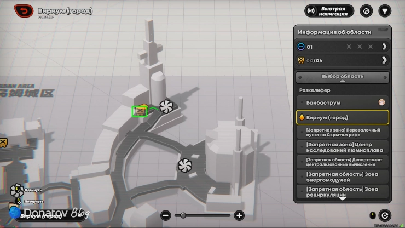
Task: Select Перевалочный пункт на Скрытом рифе zone
Action: pyautogui.click(x=343, y=132)
